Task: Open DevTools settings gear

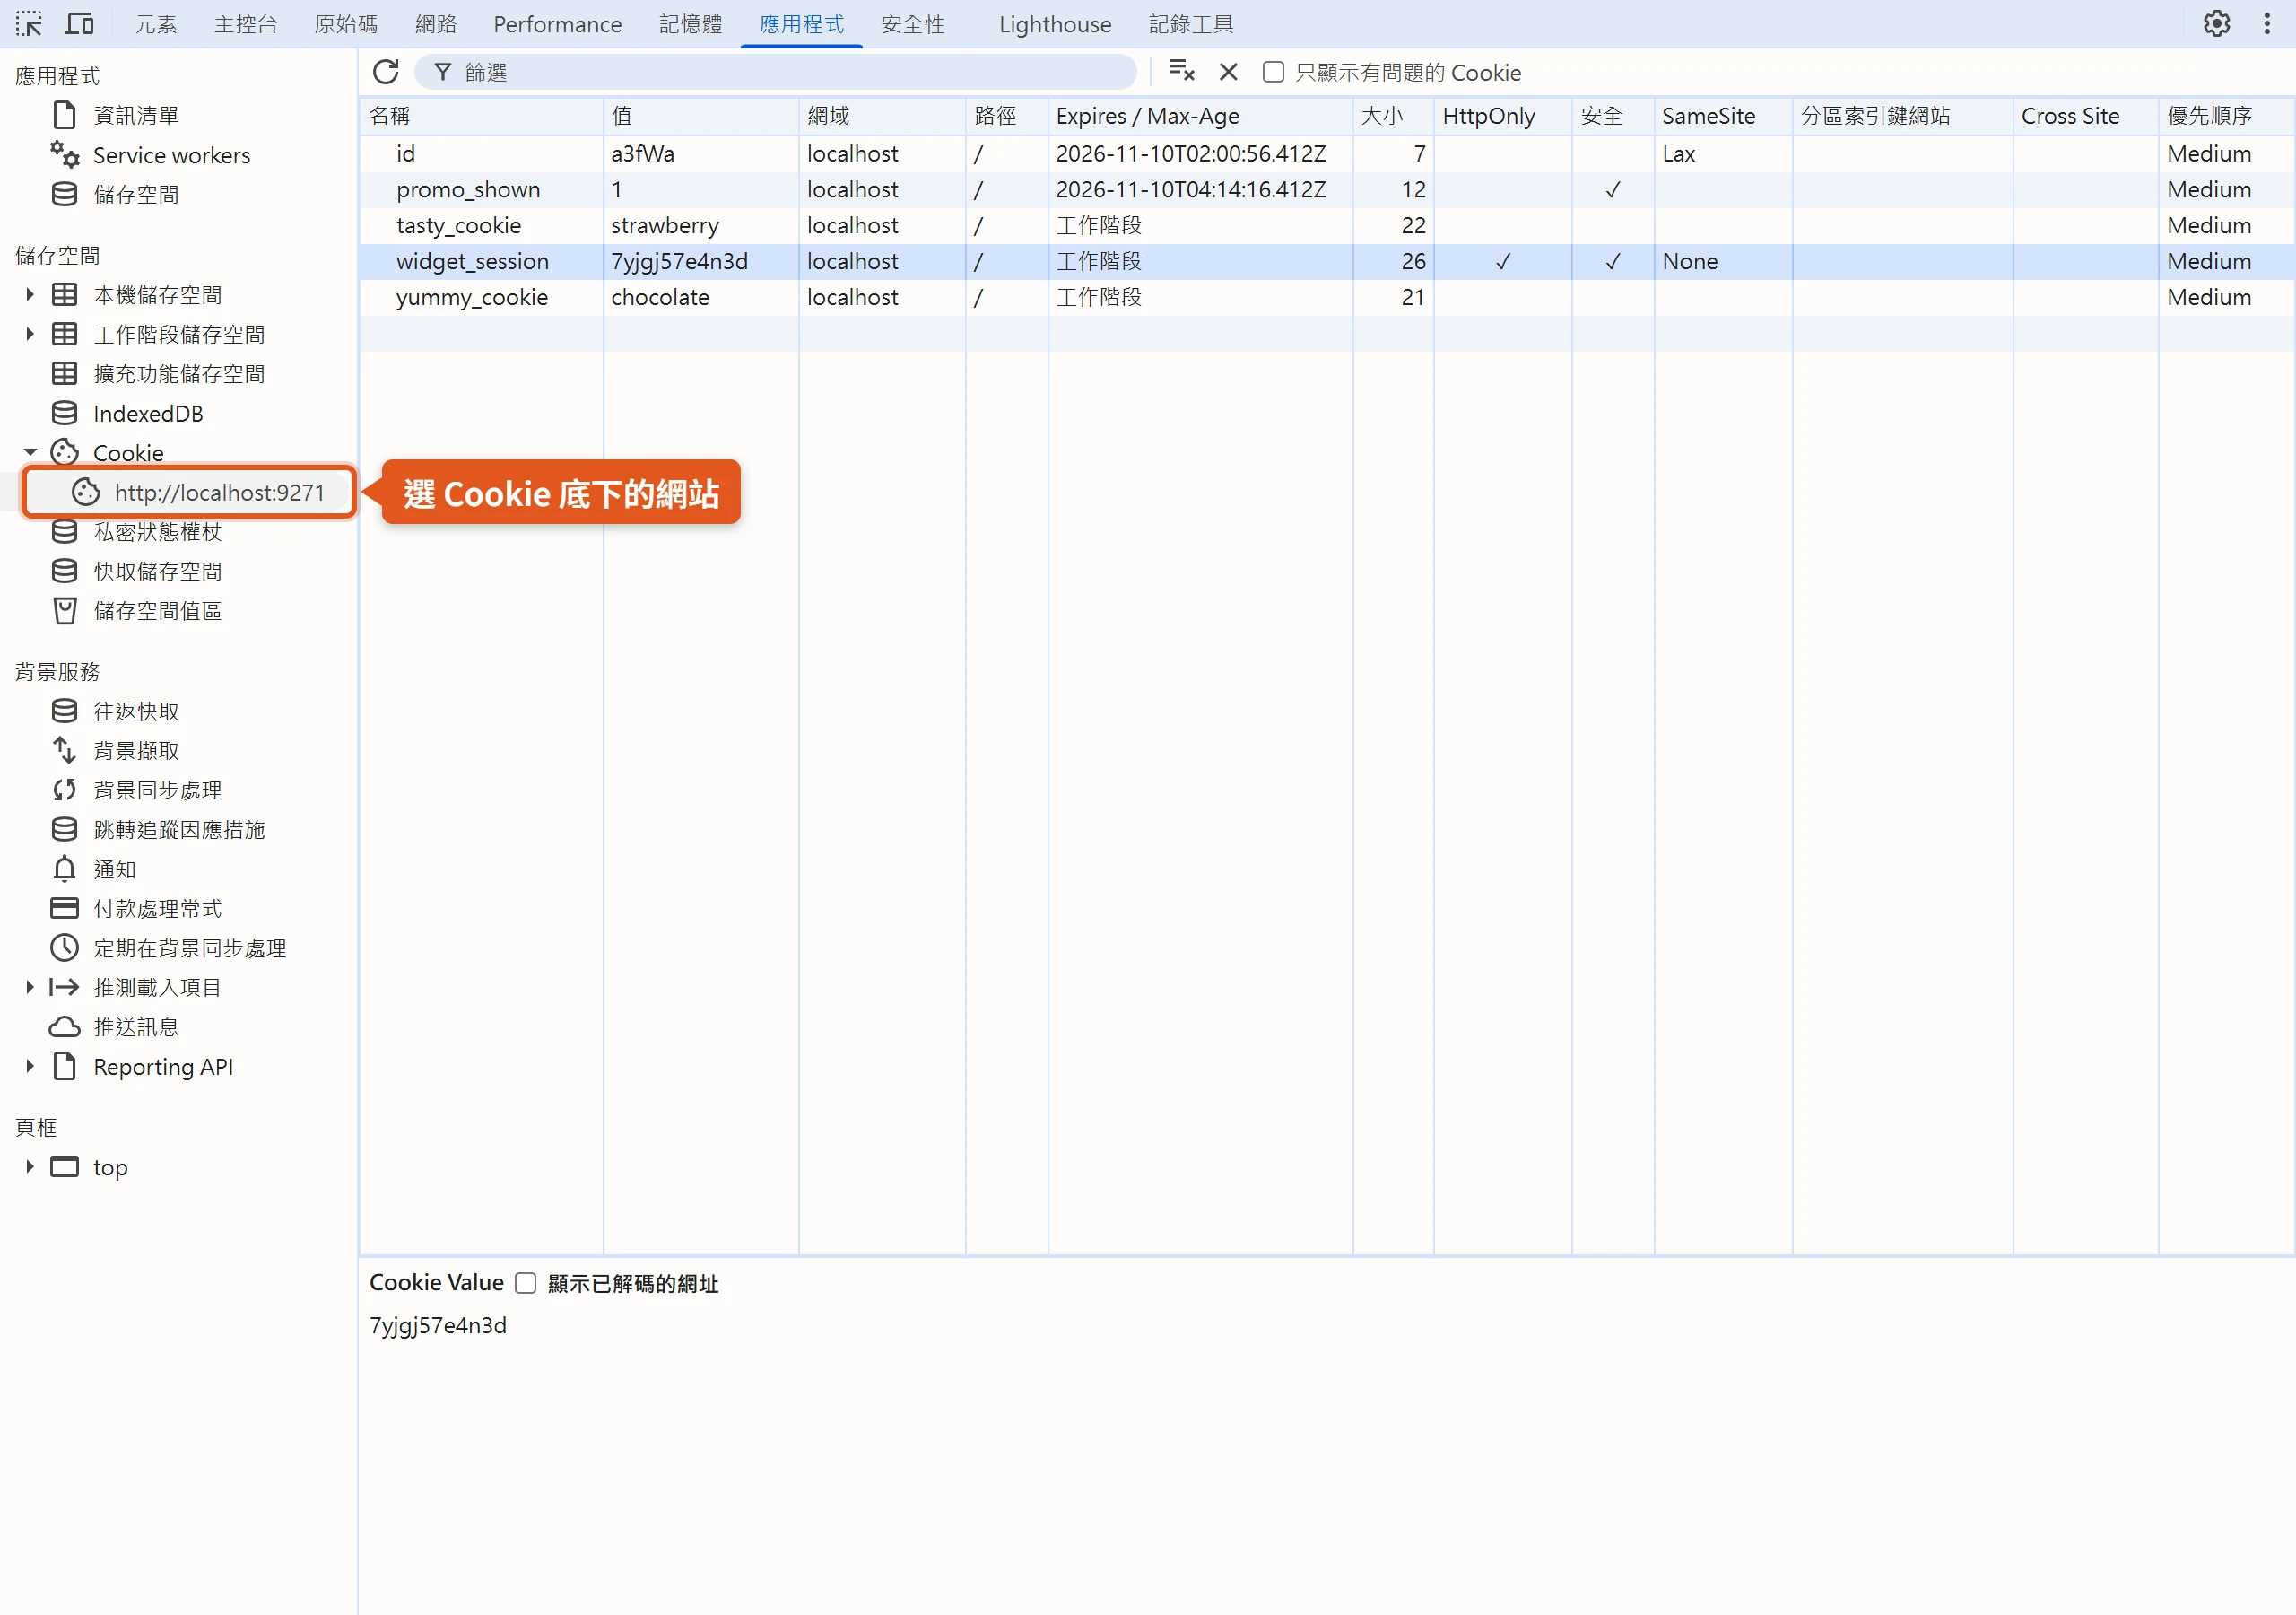Action: pyautogui.click(x=2216, y=23)
